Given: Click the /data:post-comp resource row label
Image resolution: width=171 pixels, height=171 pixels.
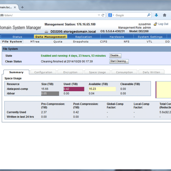Looking at the screenshot, I should click(x=17, y=89).
